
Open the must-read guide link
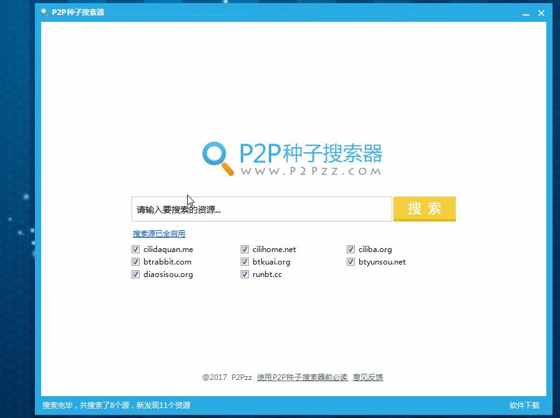pos(302,377)
